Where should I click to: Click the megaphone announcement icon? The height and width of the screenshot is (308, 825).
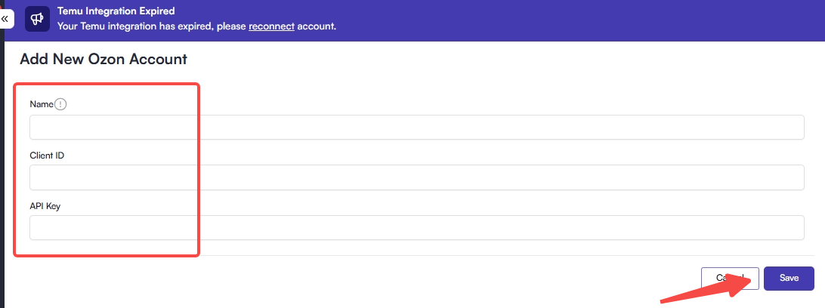click(37, 19)
